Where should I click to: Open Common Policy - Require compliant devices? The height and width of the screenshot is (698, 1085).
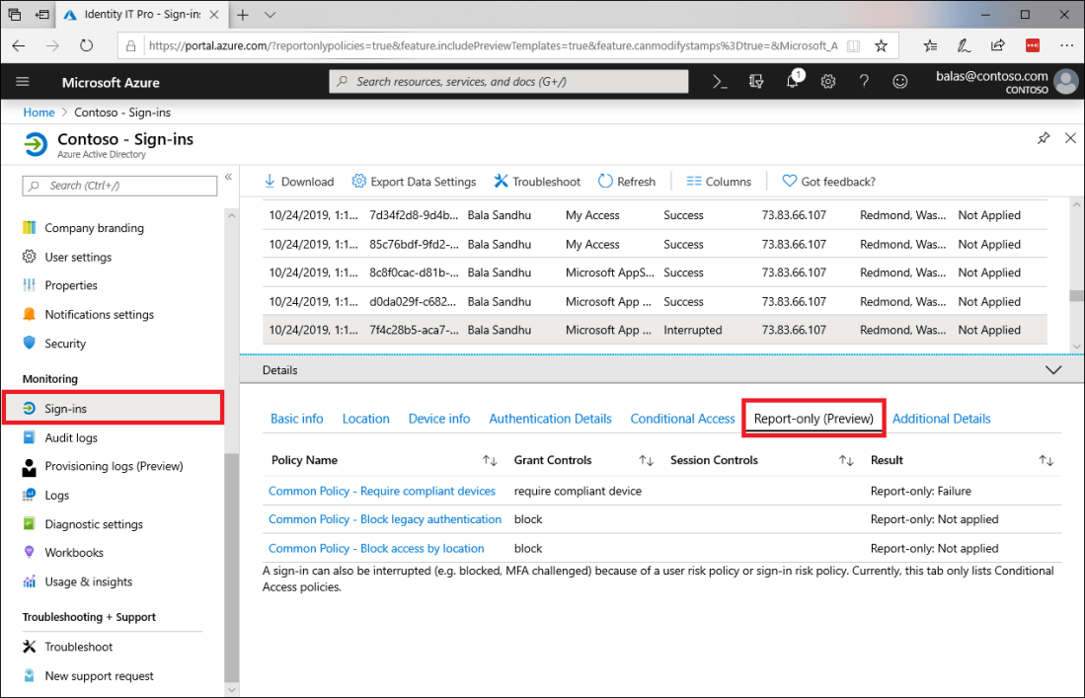pos(381,491)
